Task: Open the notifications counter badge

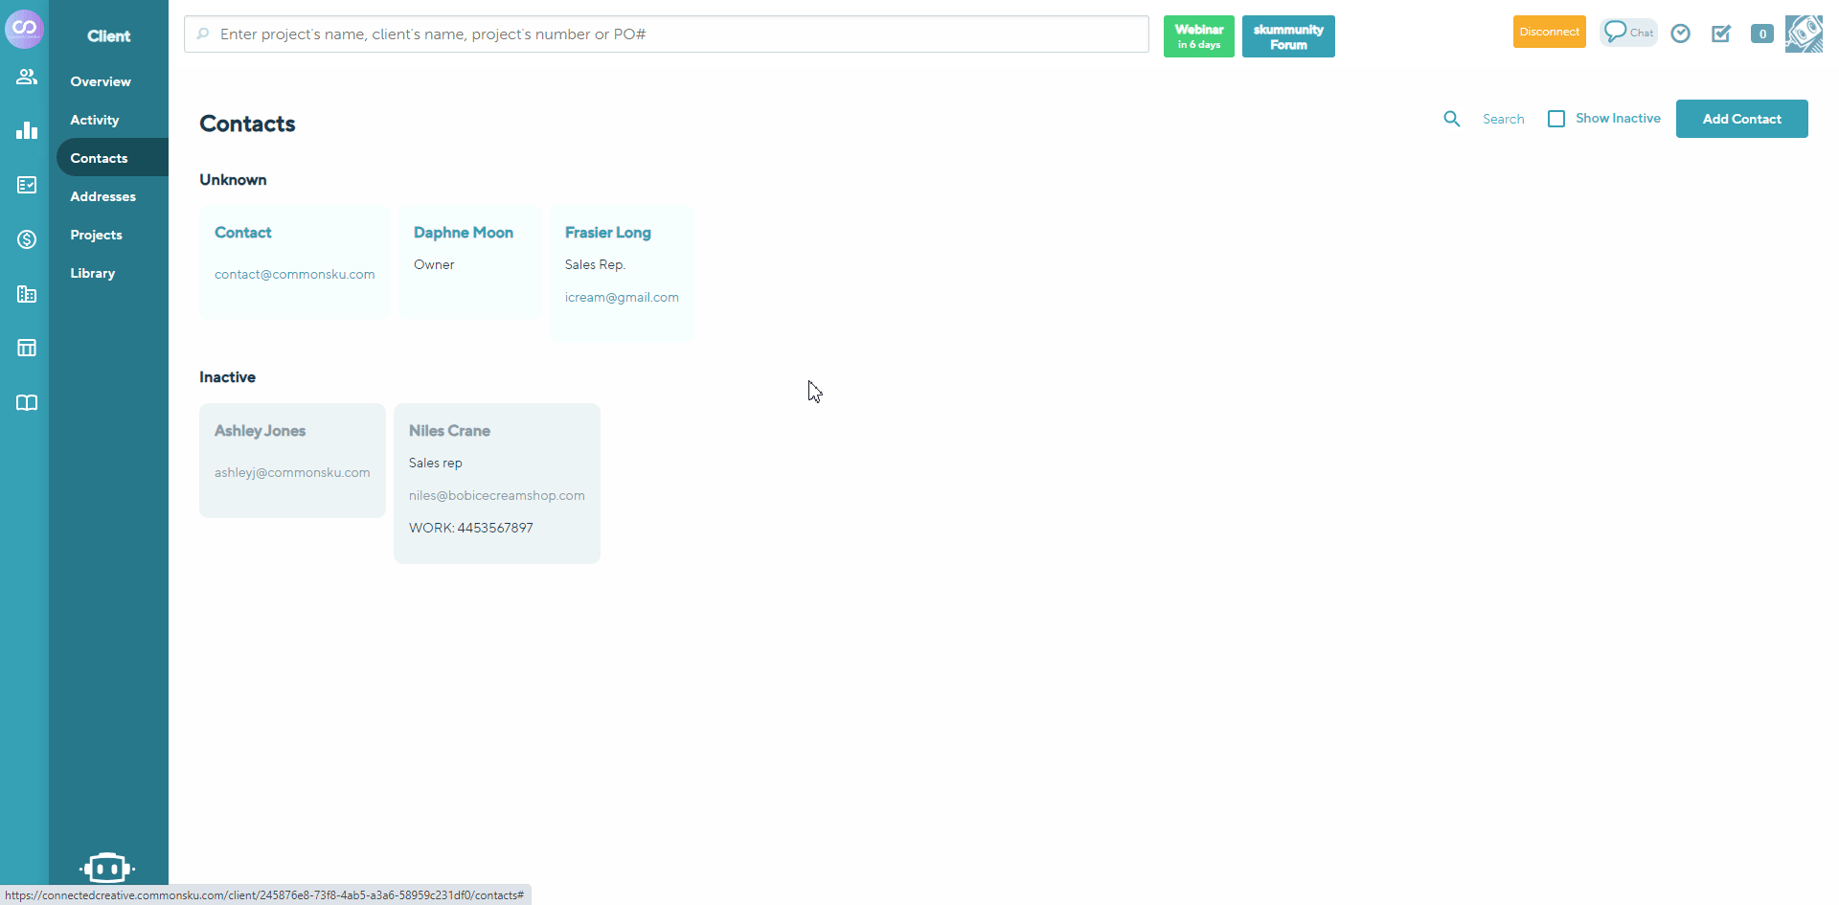Action: (1762, 34)
